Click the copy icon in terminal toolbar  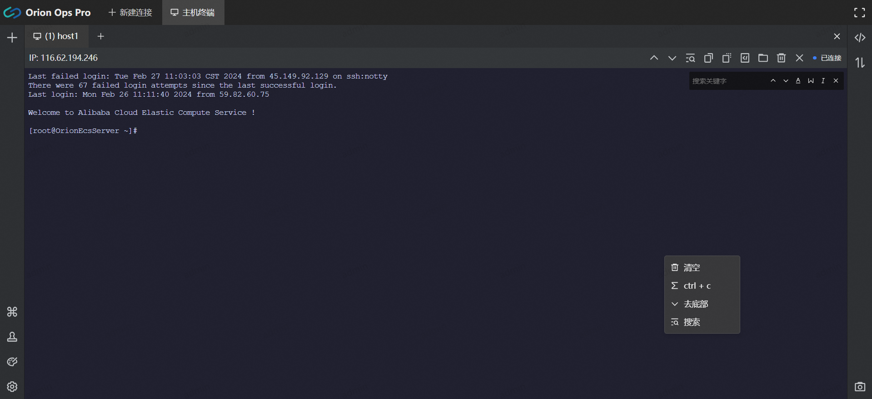708,58
